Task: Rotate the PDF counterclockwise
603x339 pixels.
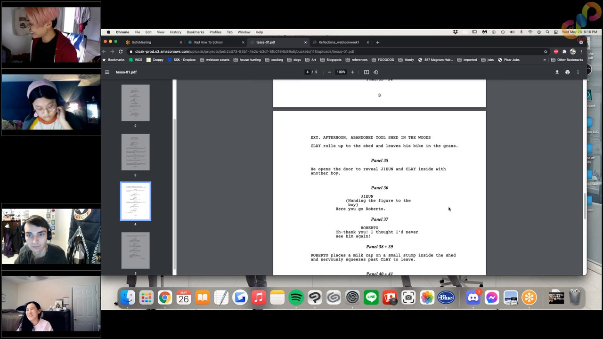Action: pyautogui.click(x=376, y=72)
